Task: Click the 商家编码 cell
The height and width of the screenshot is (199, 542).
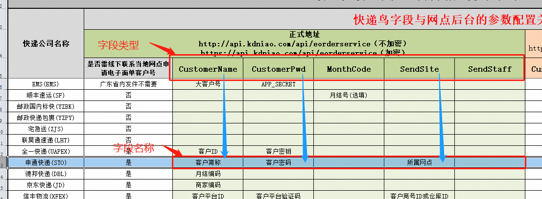Action: (x=208, y=185)
